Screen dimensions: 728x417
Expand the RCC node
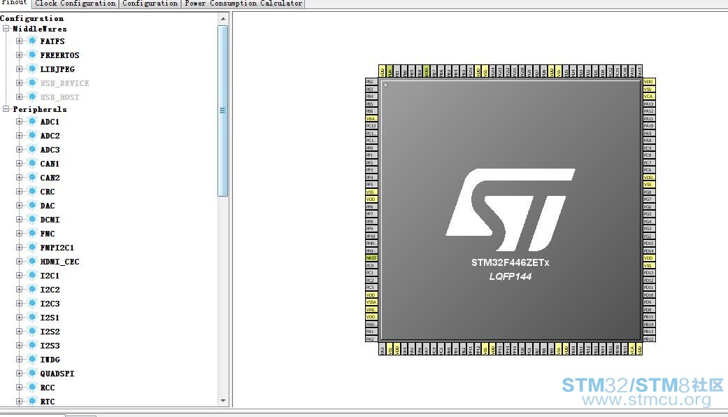pyautogui.click(x=19, y=387)
